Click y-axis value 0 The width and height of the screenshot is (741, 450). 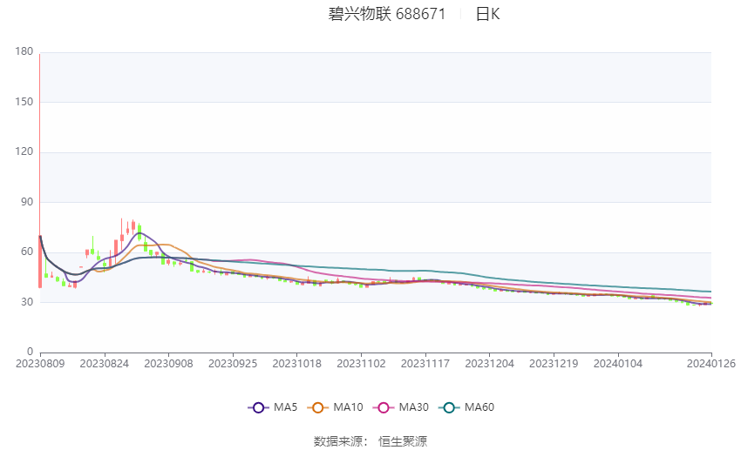(x=31, y=352)
